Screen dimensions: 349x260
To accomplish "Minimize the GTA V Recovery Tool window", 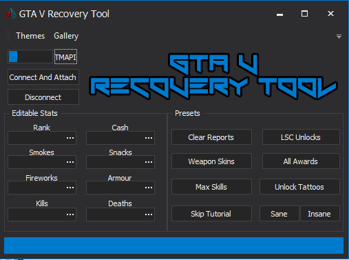I will (279, 14).
